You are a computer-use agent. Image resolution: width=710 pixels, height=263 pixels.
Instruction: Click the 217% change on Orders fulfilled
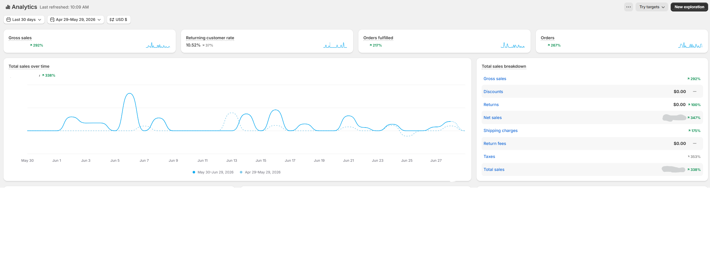click(x=375, y=45)
